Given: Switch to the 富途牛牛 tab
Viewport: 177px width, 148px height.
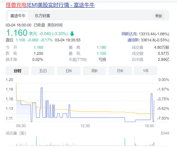Looking at the screenshot, I should [x=18, y=16].
